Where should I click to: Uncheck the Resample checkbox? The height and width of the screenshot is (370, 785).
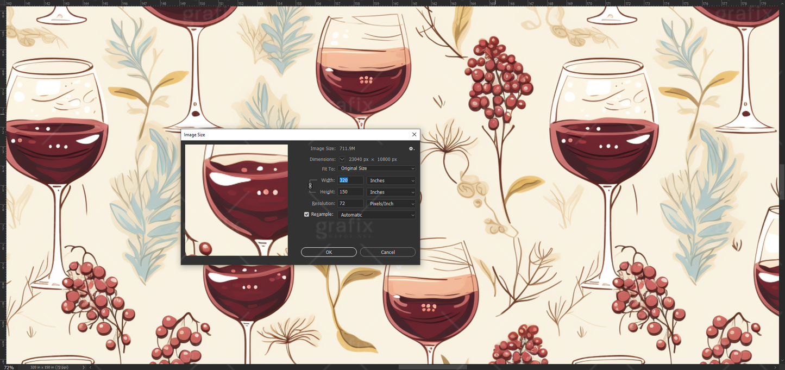click(x=306, y=214)
